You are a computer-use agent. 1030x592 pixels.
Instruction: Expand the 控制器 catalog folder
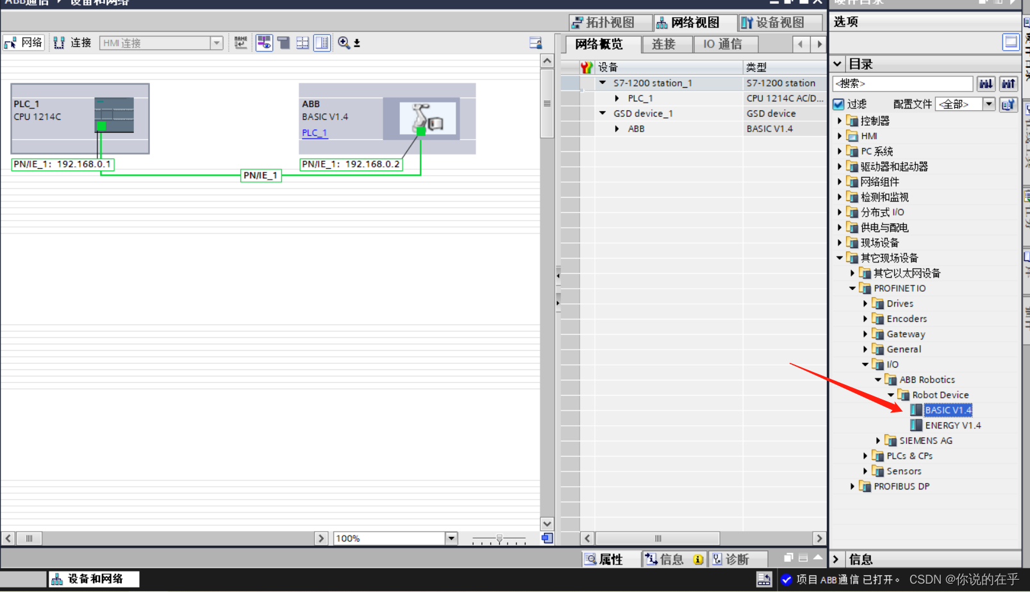click(x=840, y=121)
